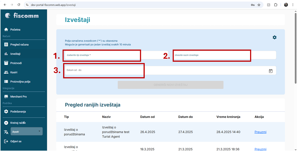This screenshot has height=164, width=300.
Task: Click the Unesite naziv izveštaja field
Action: tap(224, 55)
